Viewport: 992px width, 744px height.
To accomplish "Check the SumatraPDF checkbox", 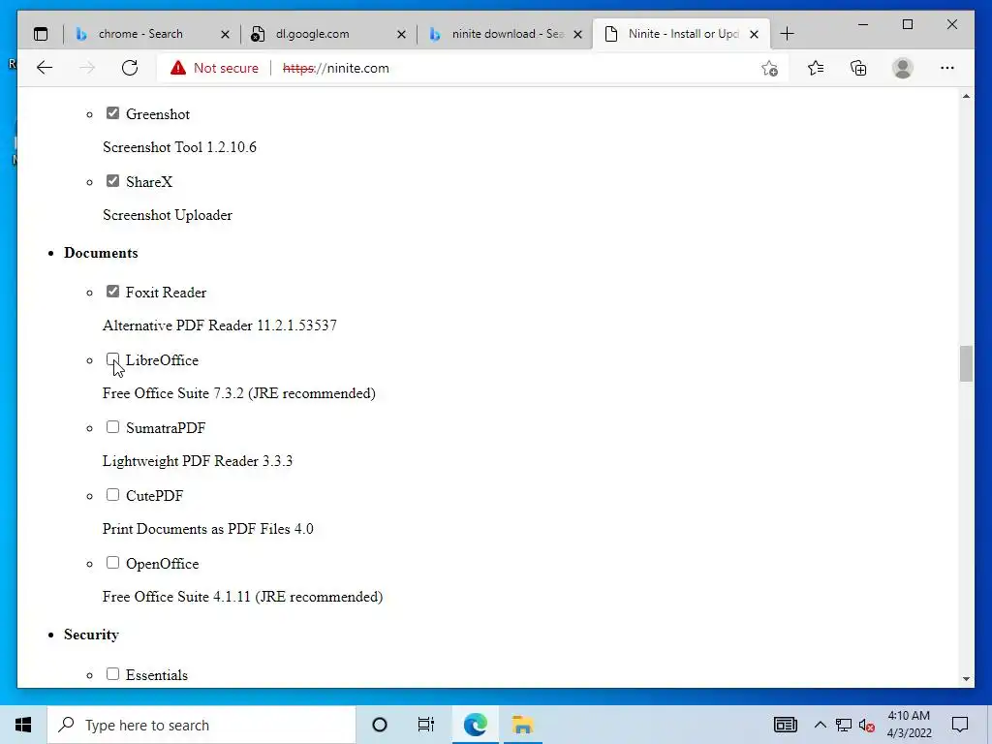I will click(x=112, y=427).
